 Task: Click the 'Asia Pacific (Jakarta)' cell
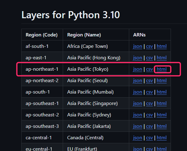pos(96,126)
